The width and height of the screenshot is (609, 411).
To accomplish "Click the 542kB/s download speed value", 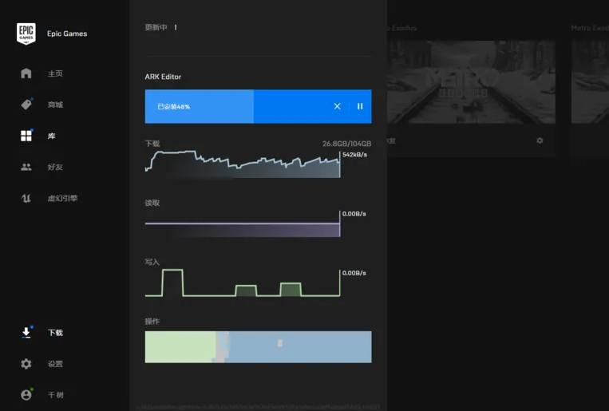I will 354,155.
